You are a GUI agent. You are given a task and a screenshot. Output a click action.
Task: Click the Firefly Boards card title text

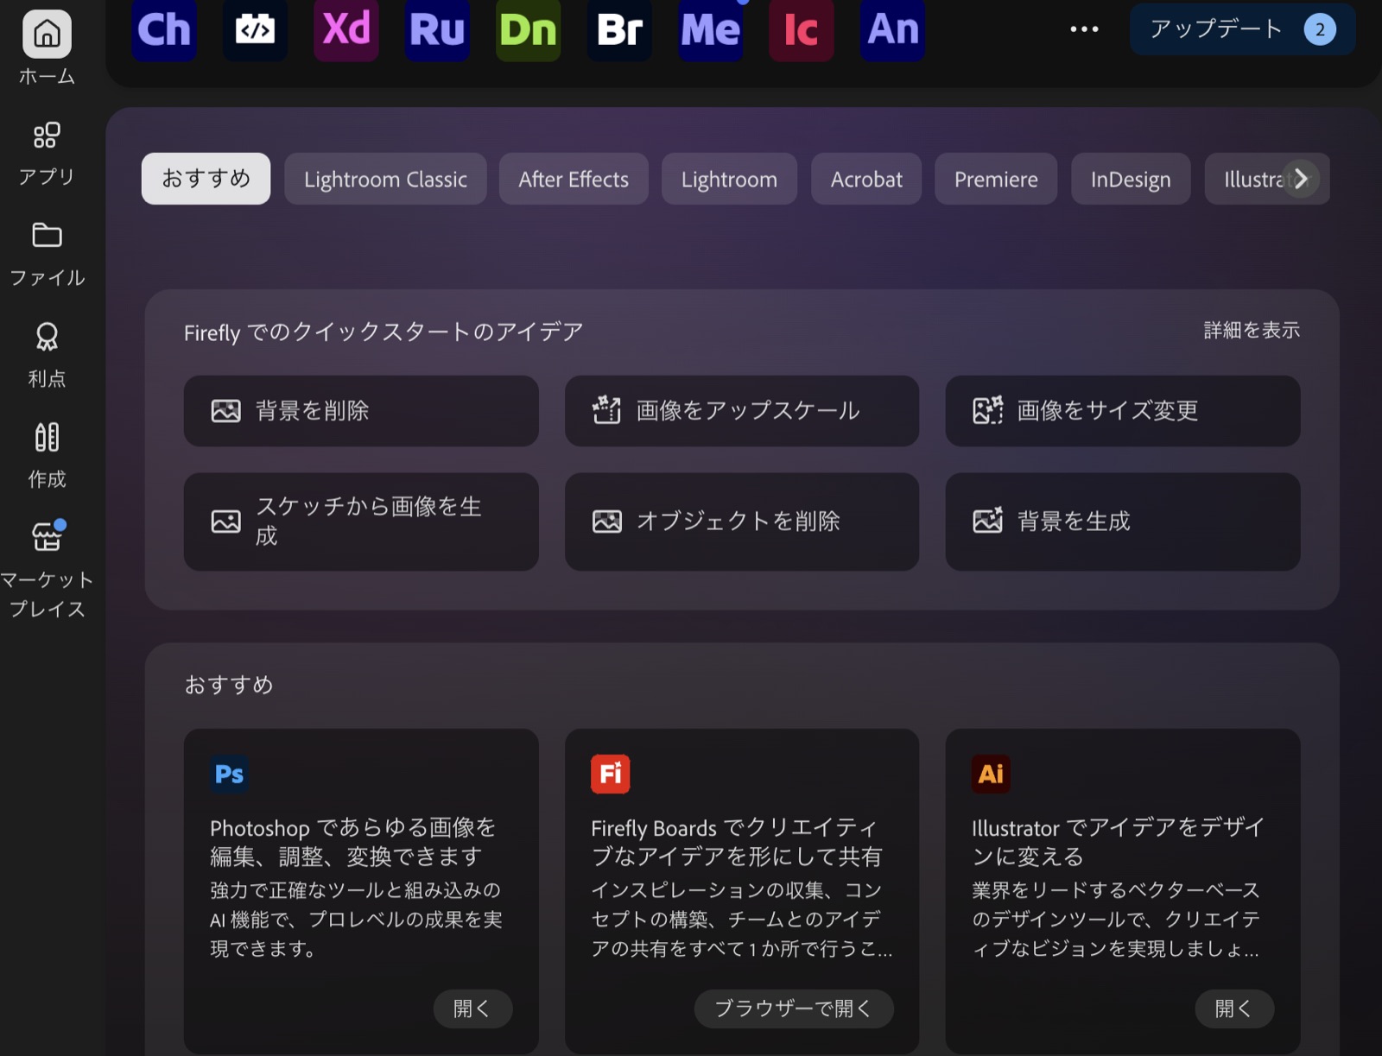point(736,842)
